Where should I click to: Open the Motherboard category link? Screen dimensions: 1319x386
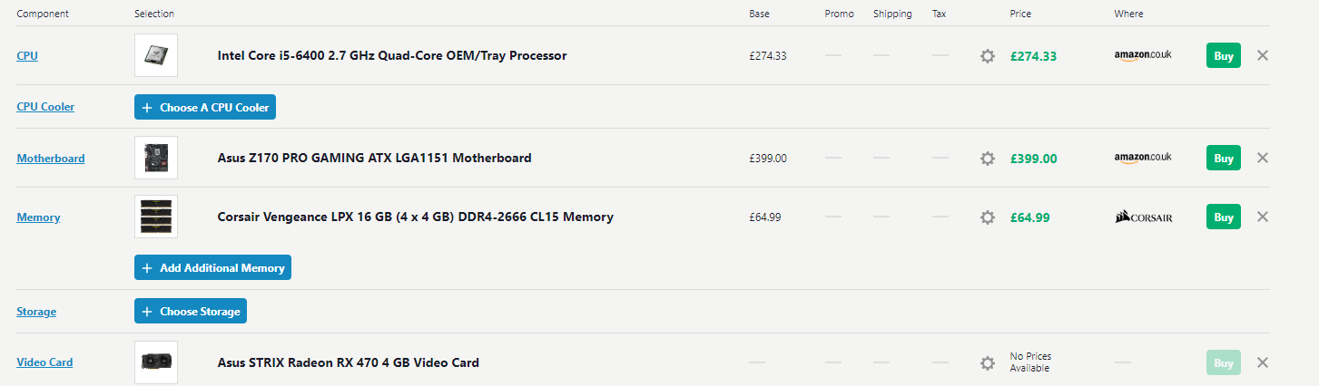51,159
